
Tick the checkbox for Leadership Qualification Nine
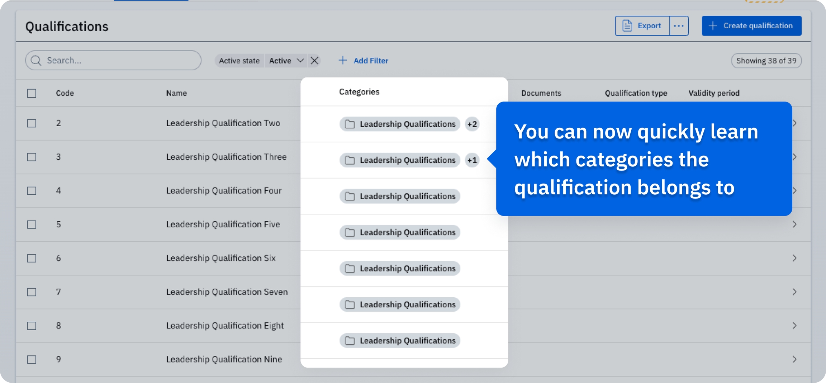(32, 359)
